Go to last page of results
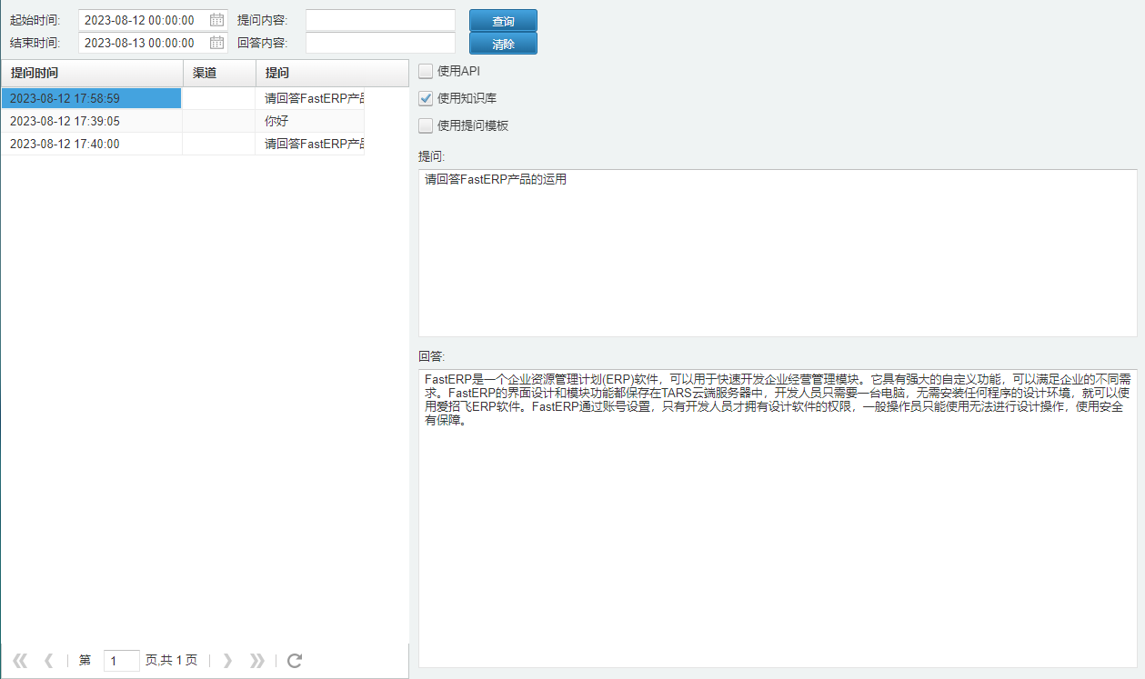1145x679 pixels. (257, 661)
